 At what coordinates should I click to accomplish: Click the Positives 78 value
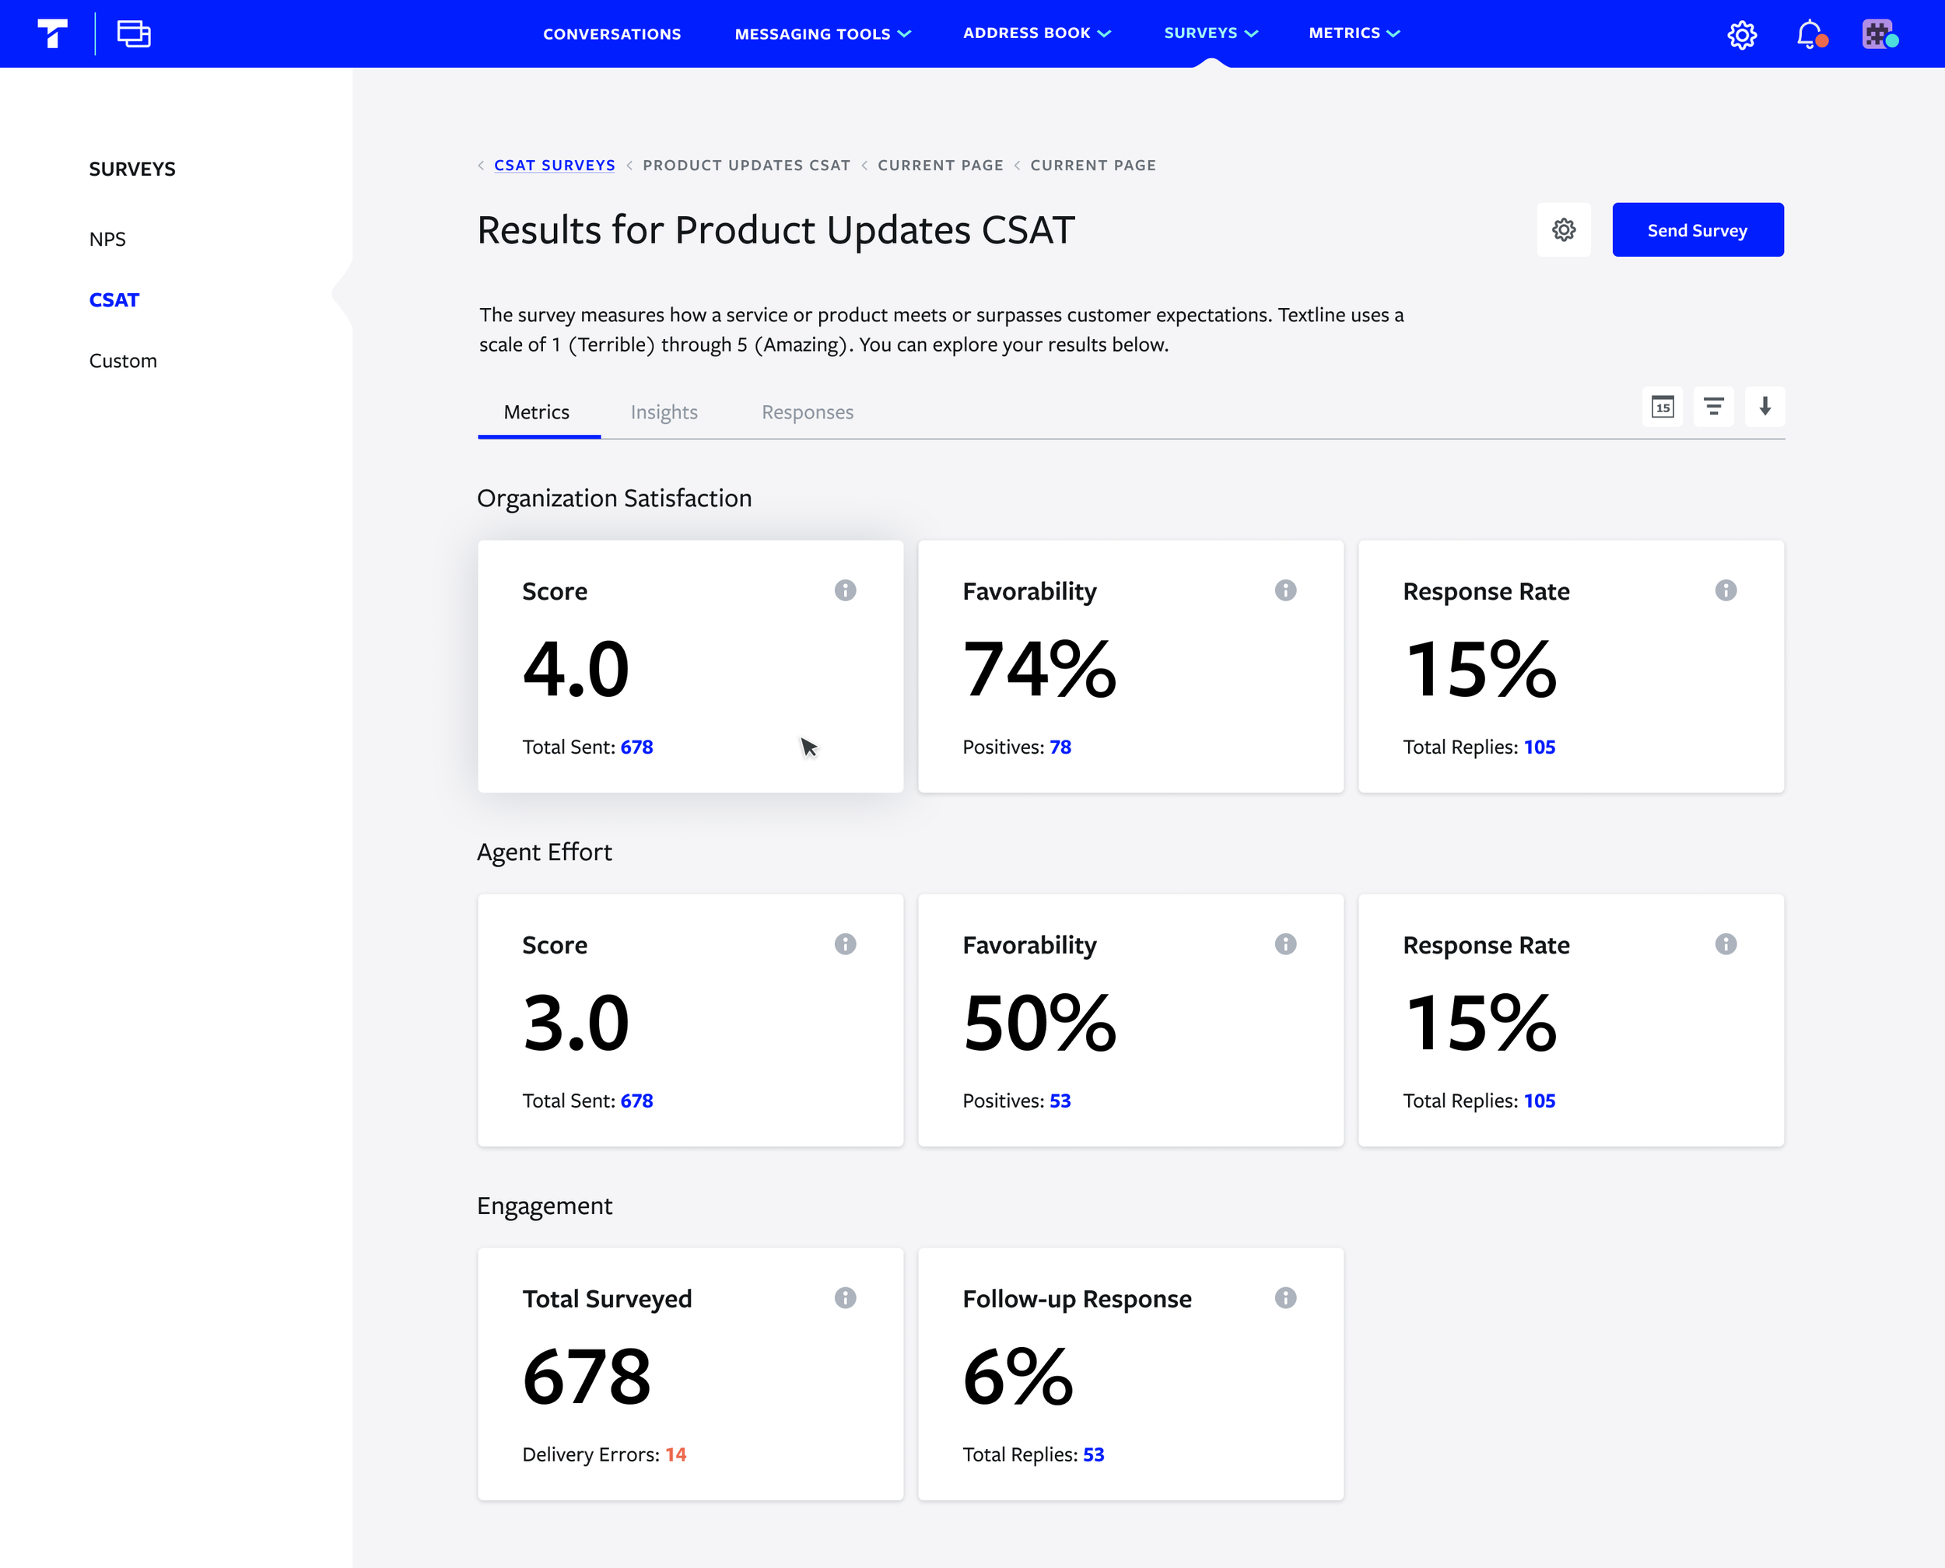coord(1060,747)
